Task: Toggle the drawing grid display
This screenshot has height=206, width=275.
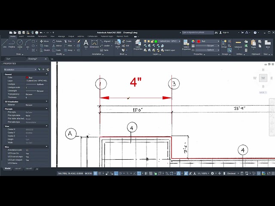Action: (x=95, y=173)
